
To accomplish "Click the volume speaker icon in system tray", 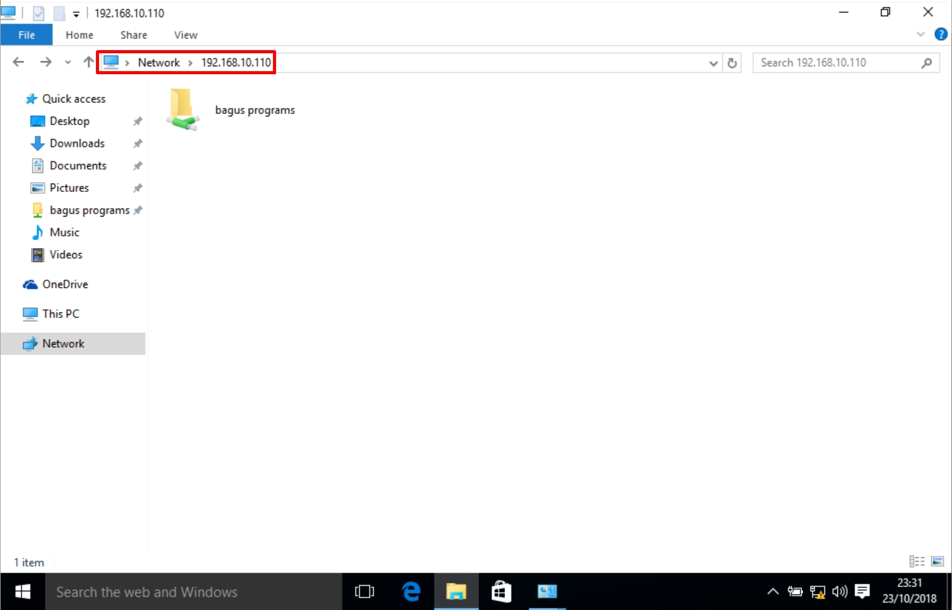I will [x=840, y=591].
